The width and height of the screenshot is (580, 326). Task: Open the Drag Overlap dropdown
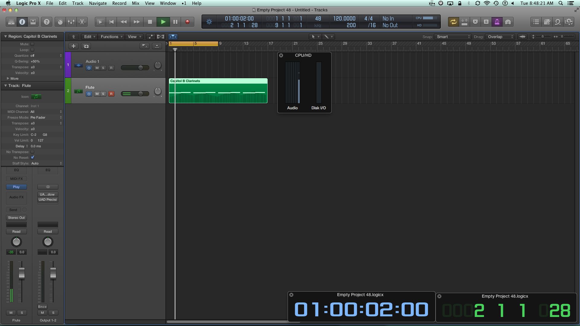(x=500, y=37)
